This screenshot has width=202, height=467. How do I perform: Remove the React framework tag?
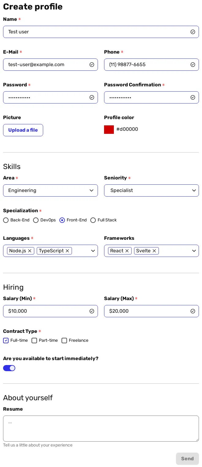click(127, 251)
